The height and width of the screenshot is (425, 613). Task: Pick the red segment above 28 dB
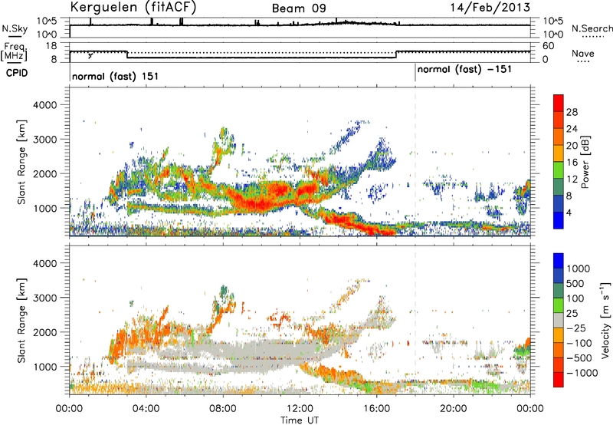pyautogui.click(x=559, y=103)
